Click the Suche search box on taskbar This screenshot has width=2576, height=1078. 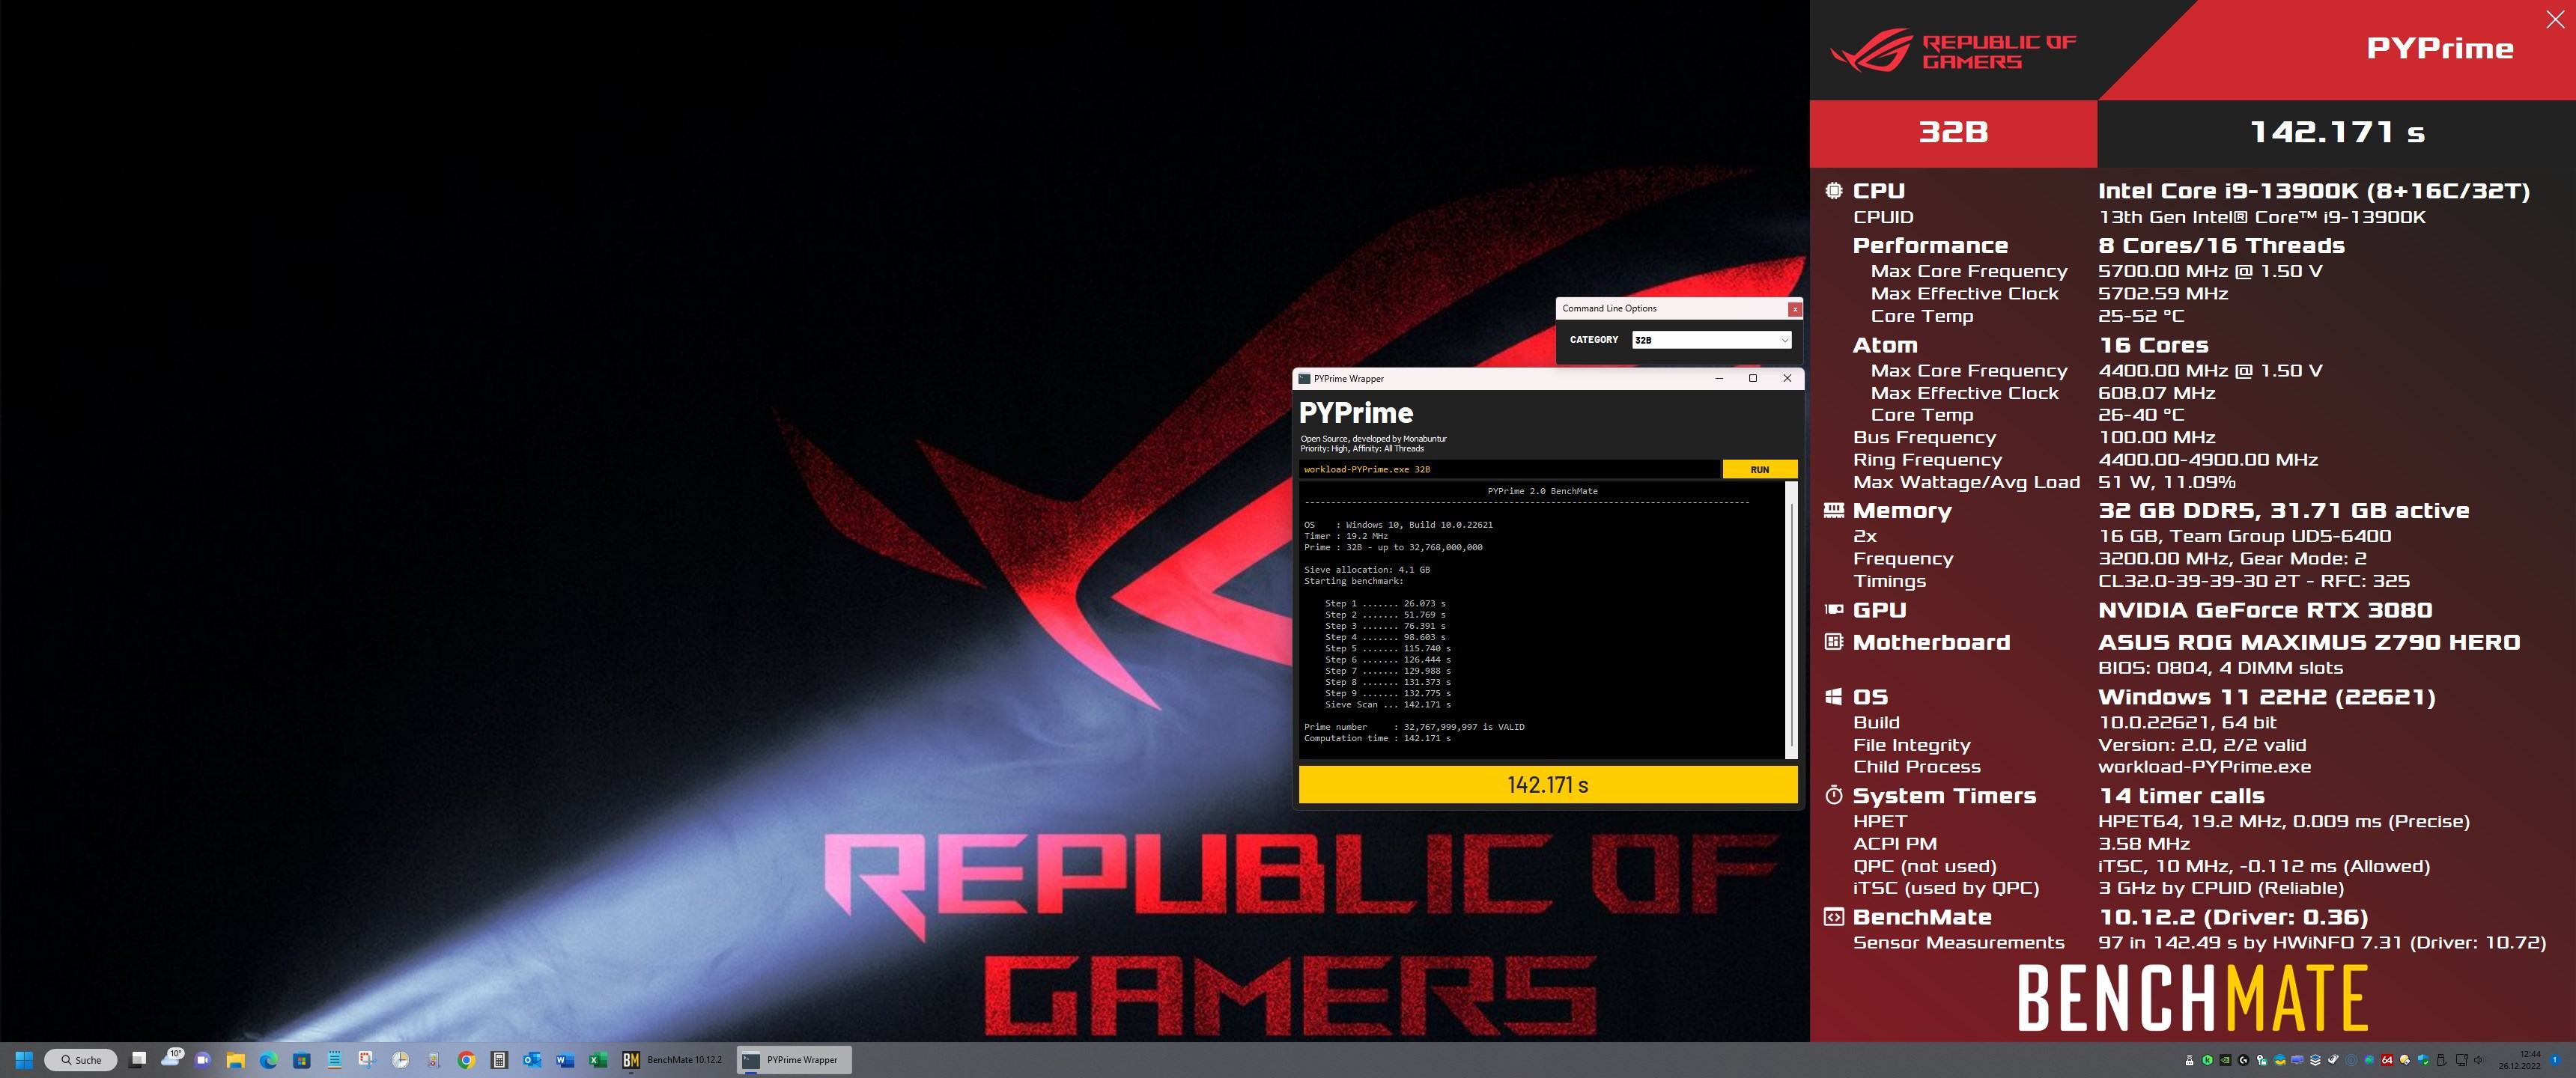[x=80, y=1060]
